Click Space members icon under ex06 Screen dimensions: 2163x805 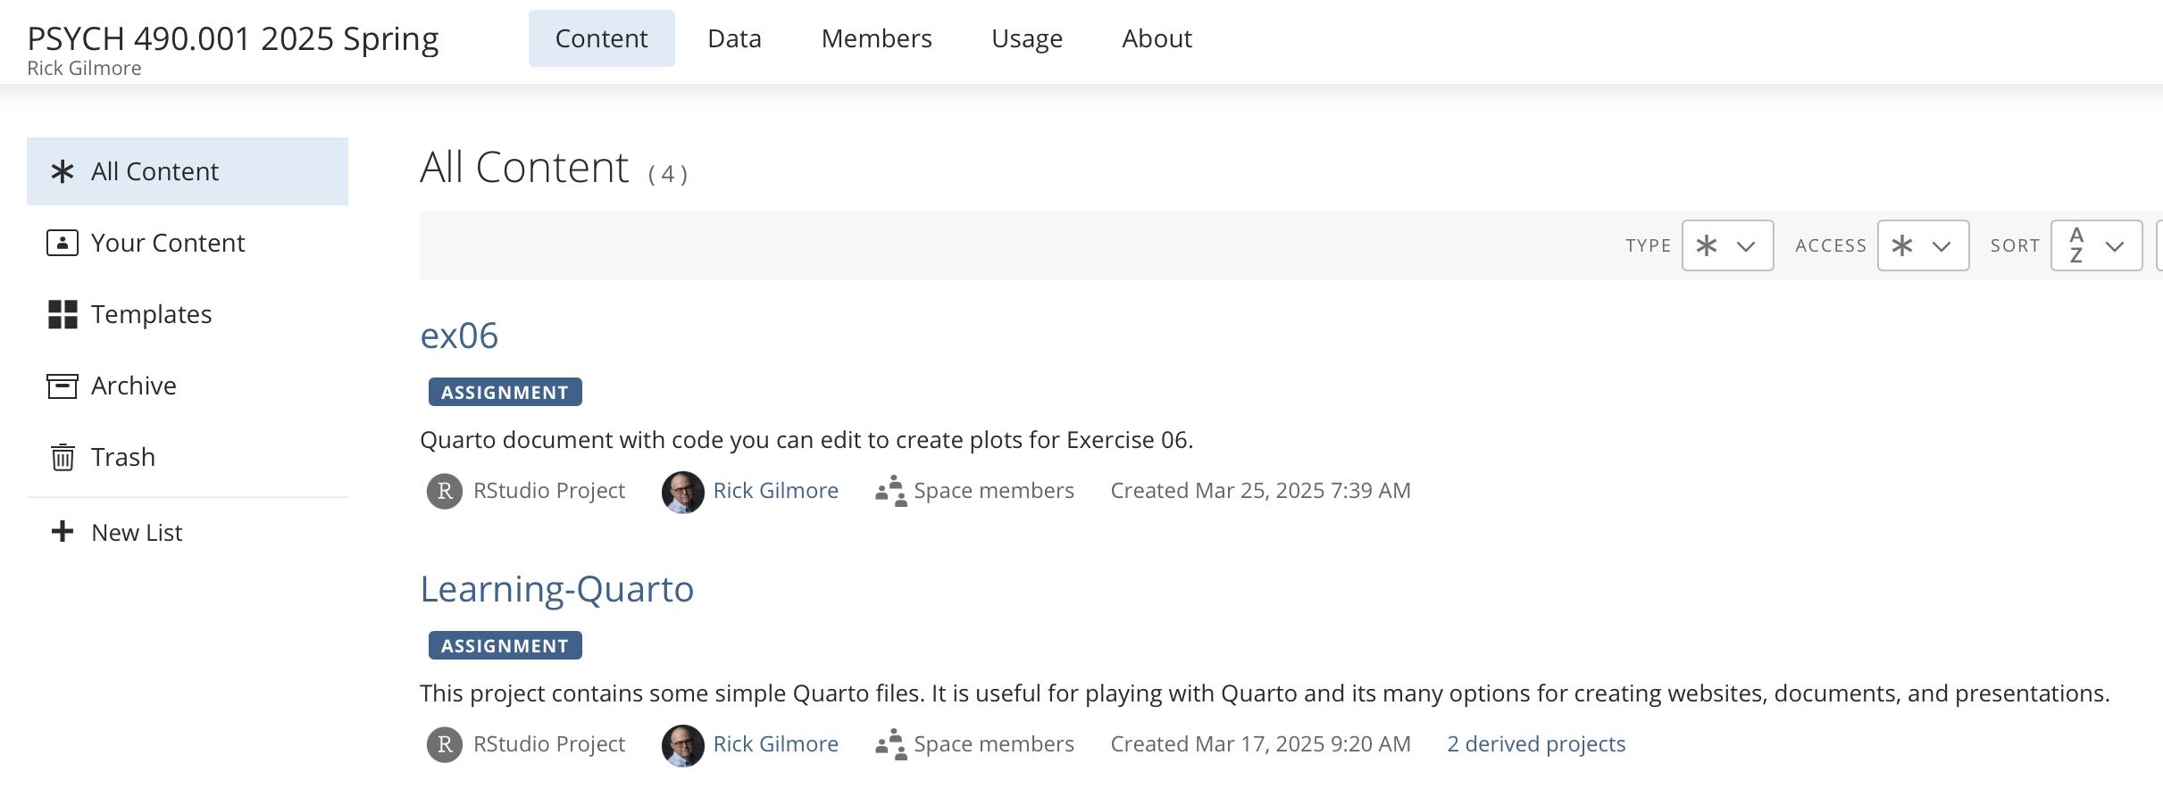890,491
